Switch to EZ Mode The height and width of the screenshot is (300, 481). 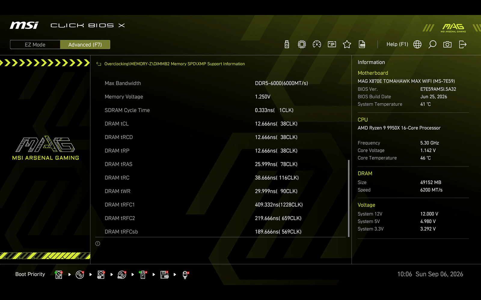click(x=35, y=44)
